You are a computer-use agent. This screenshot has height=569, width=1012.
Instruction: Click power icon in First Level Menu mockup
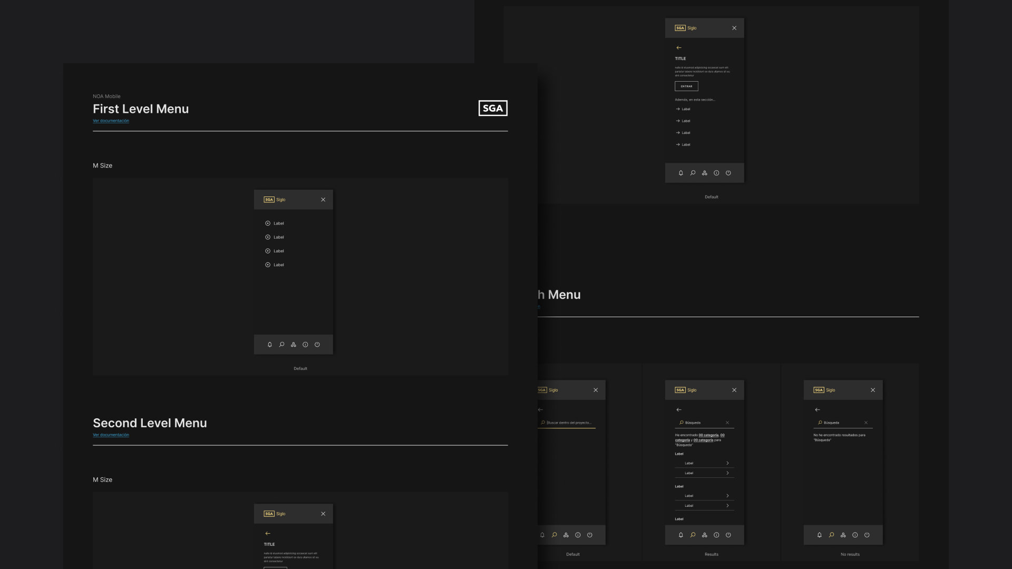pos(317,345)
